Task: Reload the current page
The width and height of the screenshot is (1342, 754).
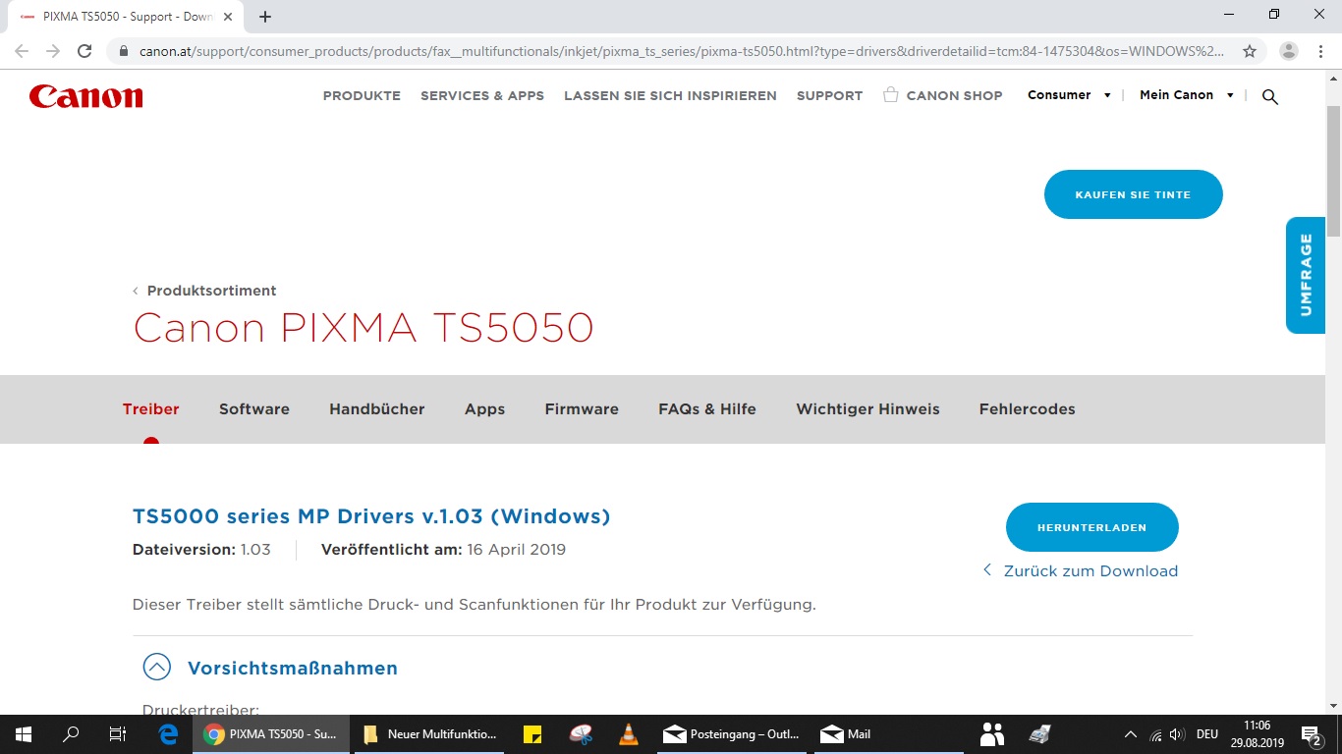Action: pyautogui.click(x=84, y=51)
